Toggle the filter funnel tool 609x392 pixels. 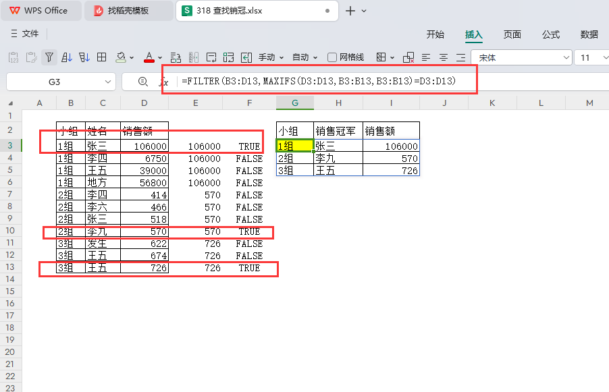point(49,57)
